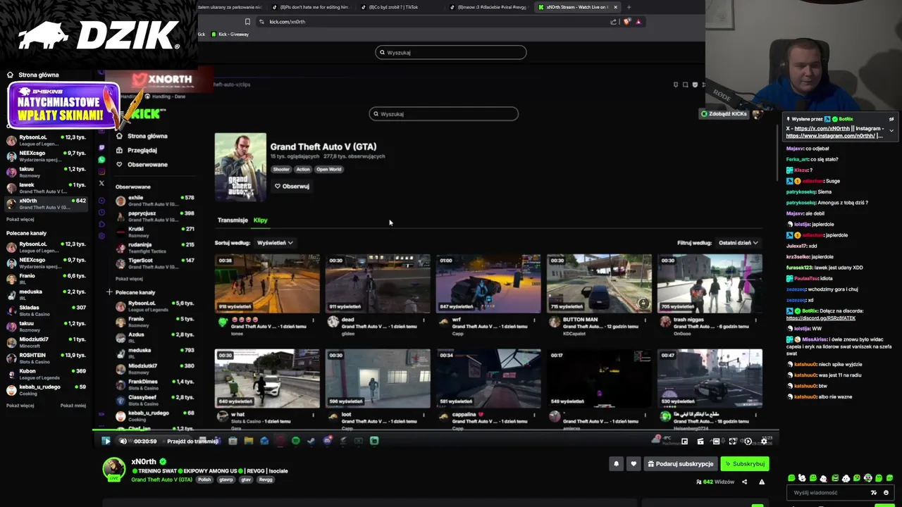Screen dimensions: 902x507
Task: Switch to the 'Klipy' tab
Action: [x=261, y=220]
